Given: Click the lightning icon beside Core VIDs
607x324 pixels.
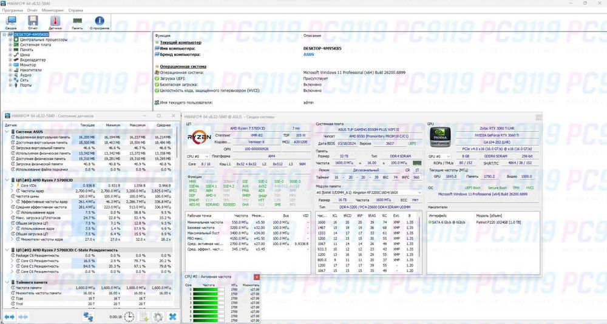Looking at the screenshot, I should (18, 186).
